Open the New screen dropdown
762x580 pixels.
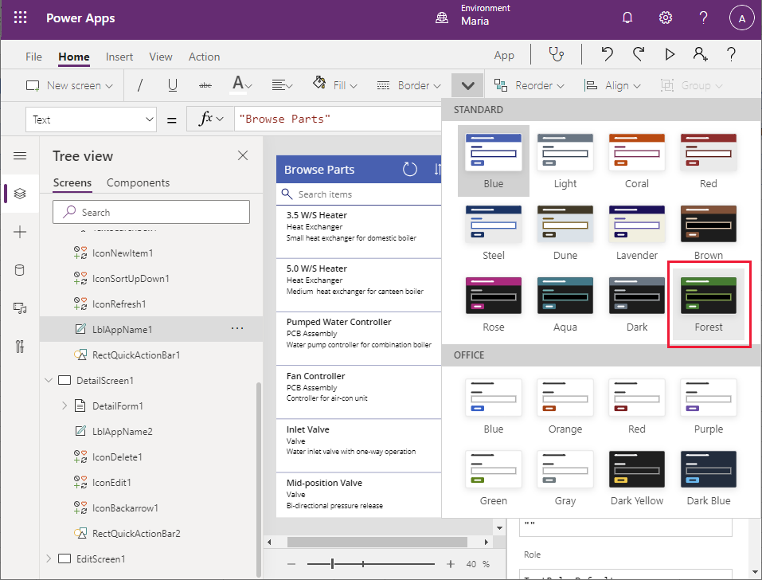coord(69,85)
